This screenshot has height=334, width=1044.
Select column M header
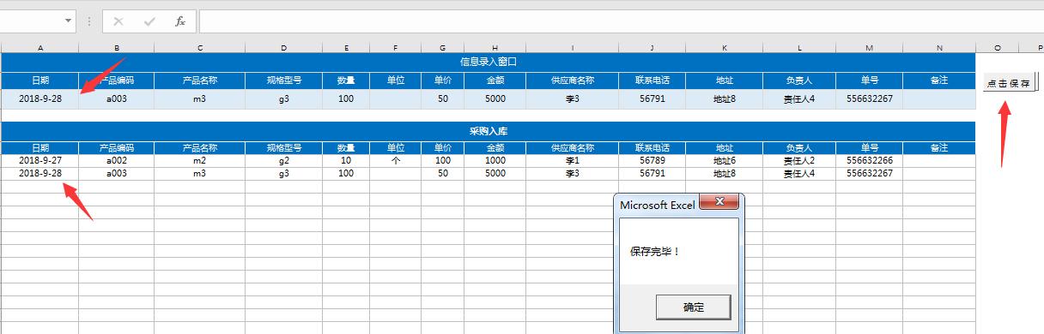tap(869, 48)
